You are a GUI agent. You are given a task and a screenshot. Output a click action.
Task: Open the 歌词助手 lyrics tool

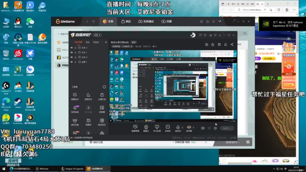[x=102, y=122]
